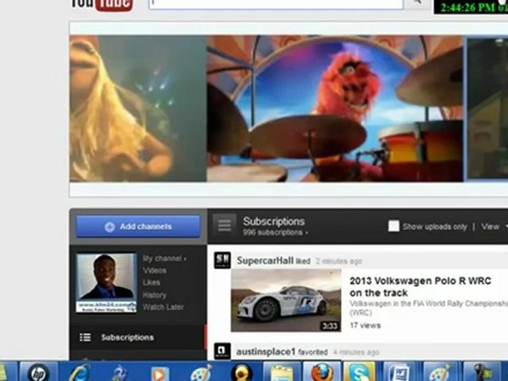Click the 3:33 duration badge

pos(330,325)
